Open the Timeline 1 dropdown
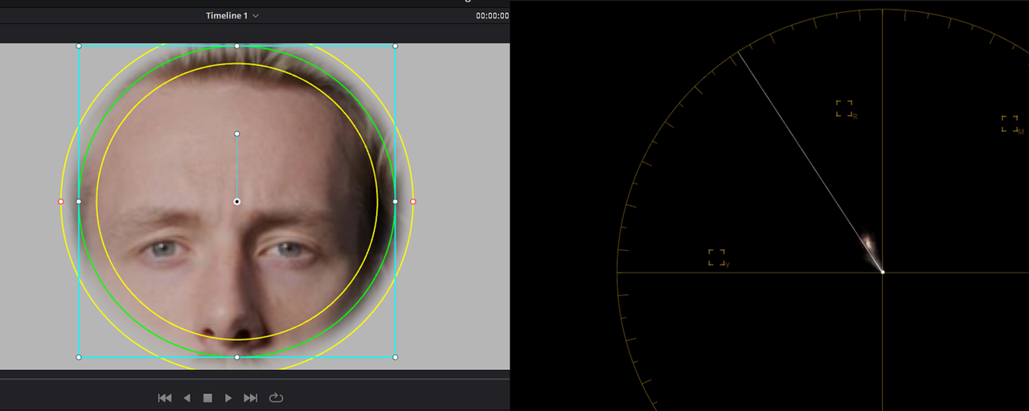The image size is (1029, 411). [232, 15]
